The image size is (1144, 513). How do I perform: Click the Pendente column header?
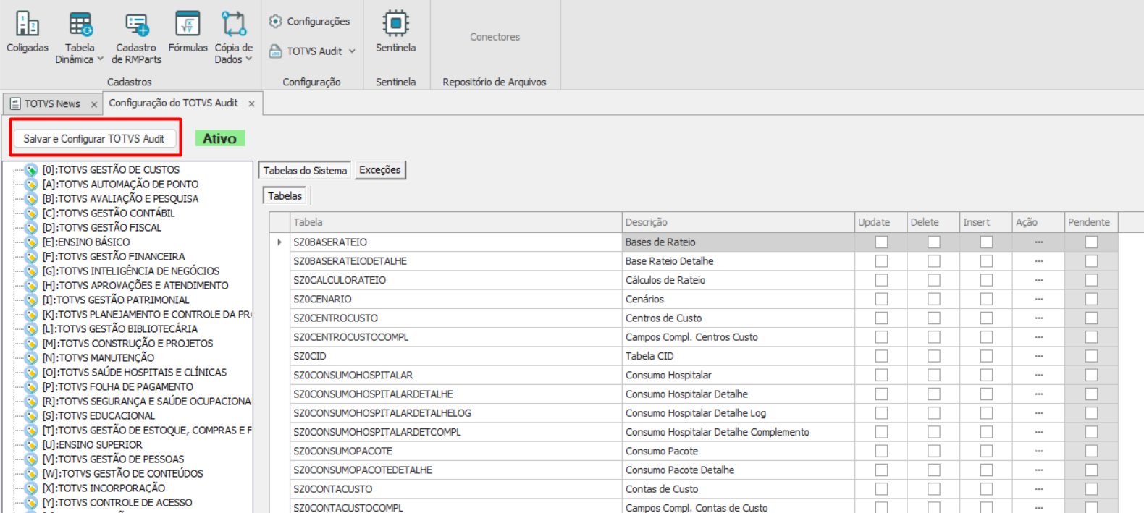point(1090,222)
